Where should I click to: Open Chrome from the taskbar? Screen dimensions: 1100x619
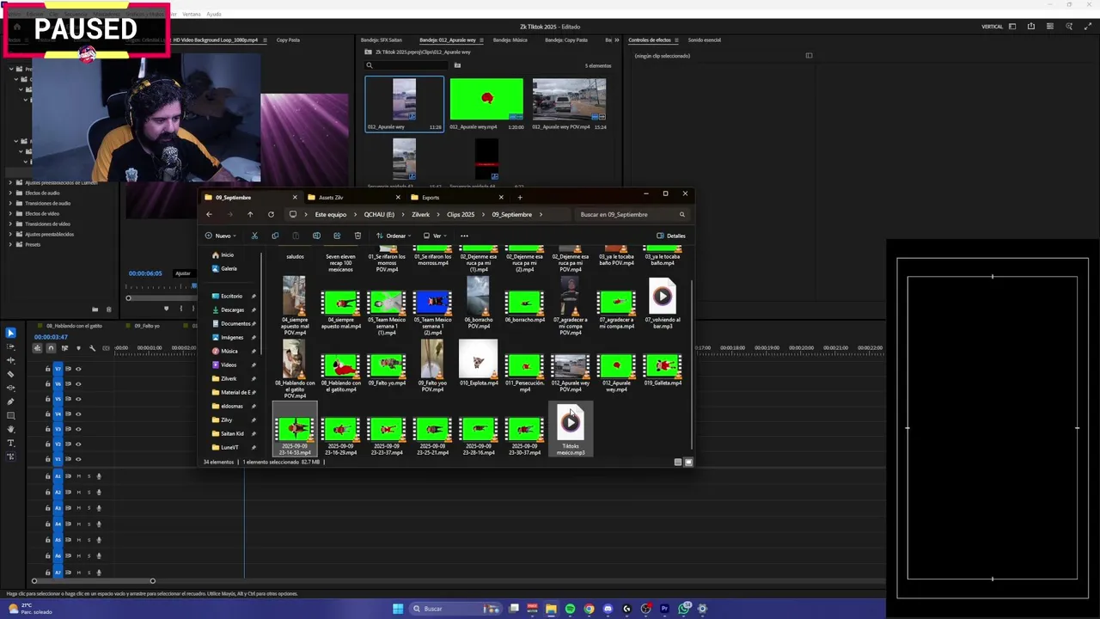589,609
